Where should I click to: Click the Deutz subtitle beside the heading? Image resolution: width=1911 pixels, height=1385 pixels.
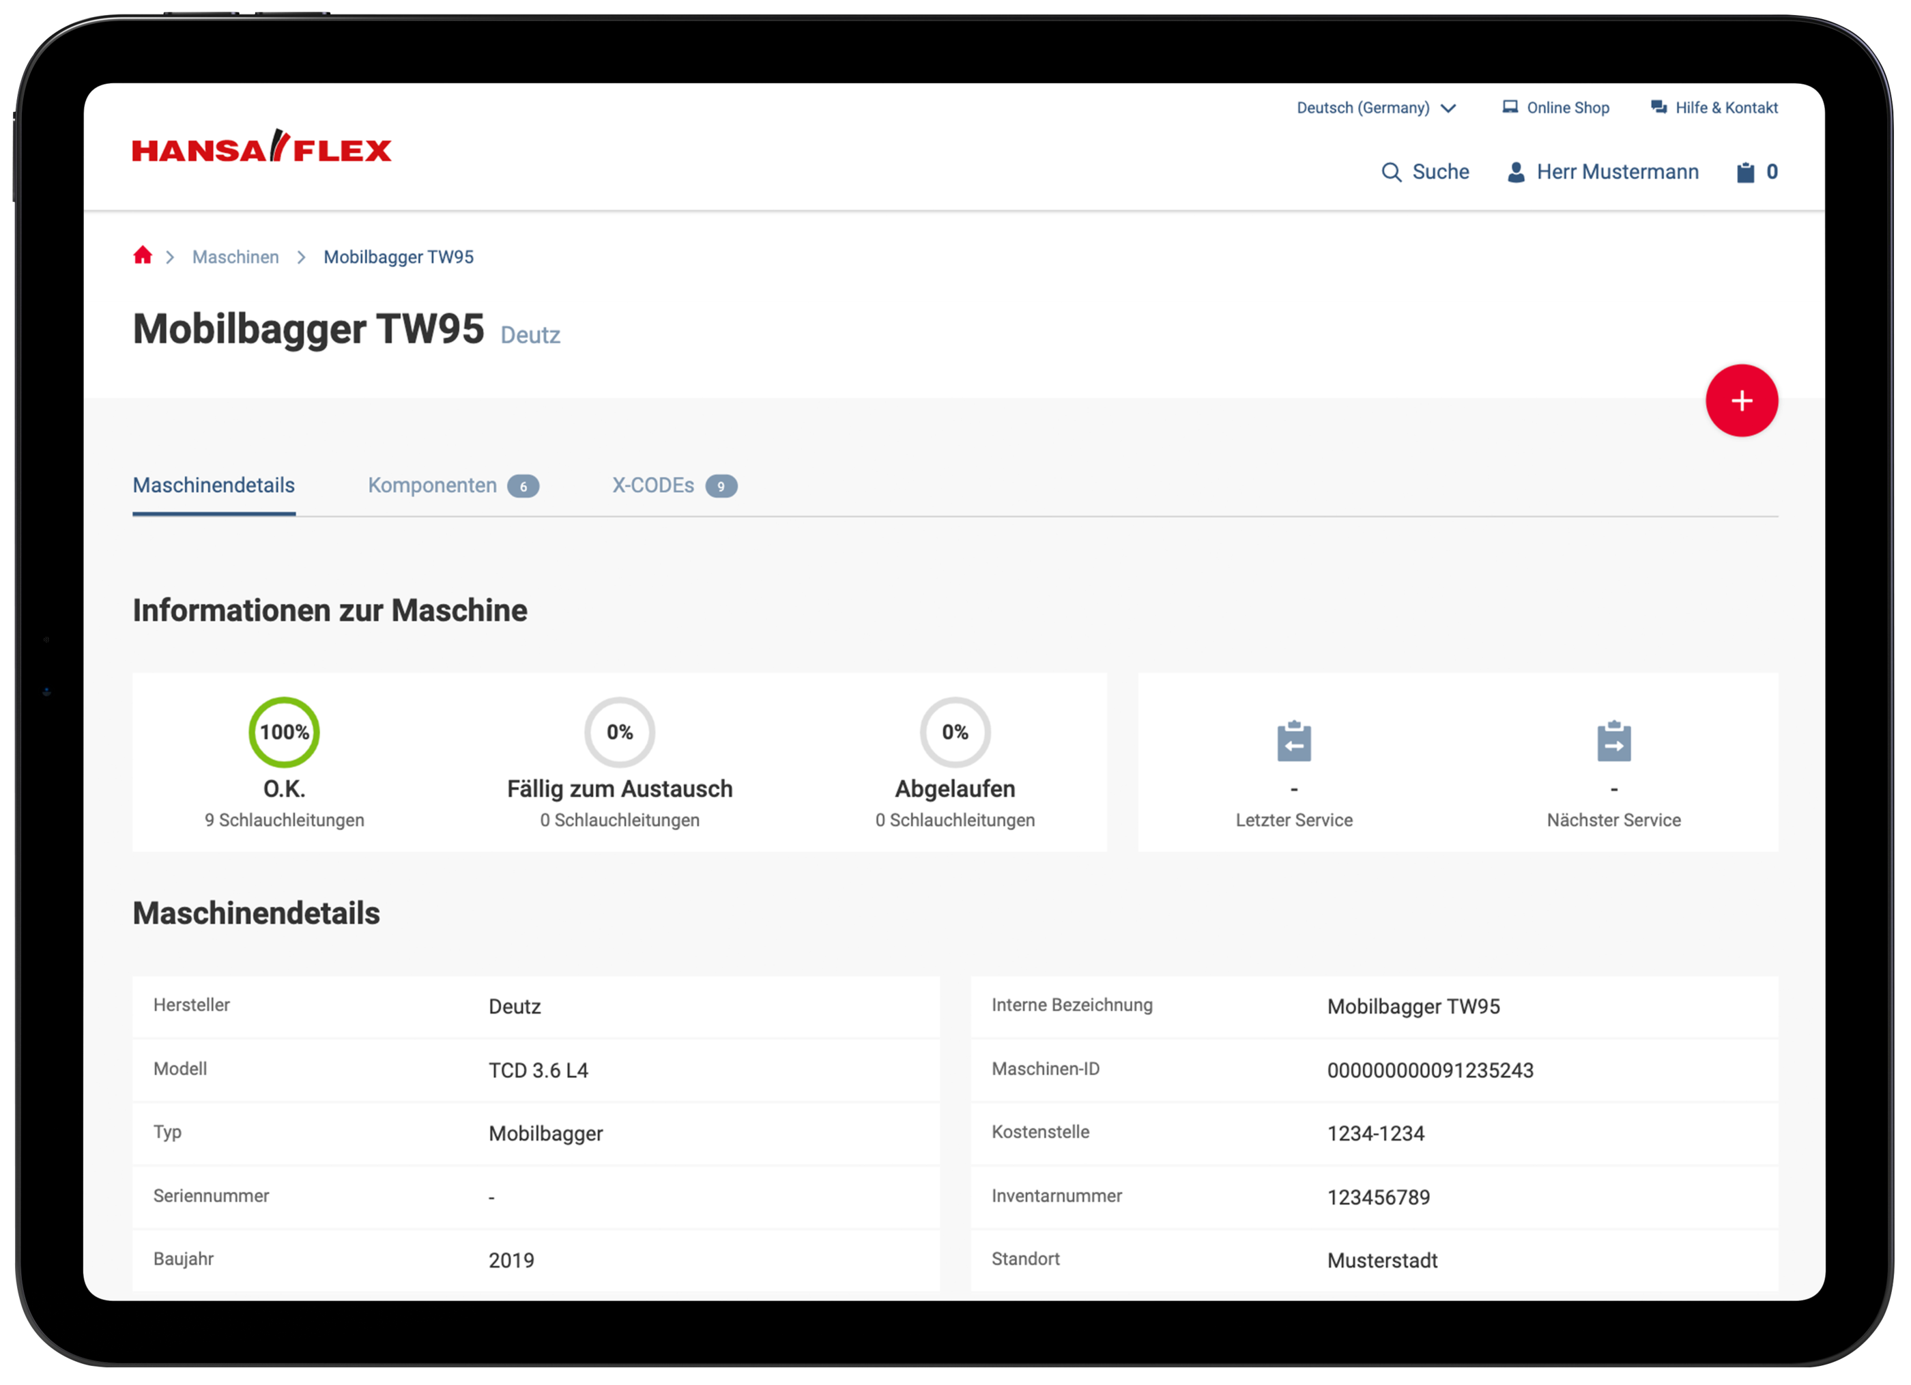(x=530, y=334)
